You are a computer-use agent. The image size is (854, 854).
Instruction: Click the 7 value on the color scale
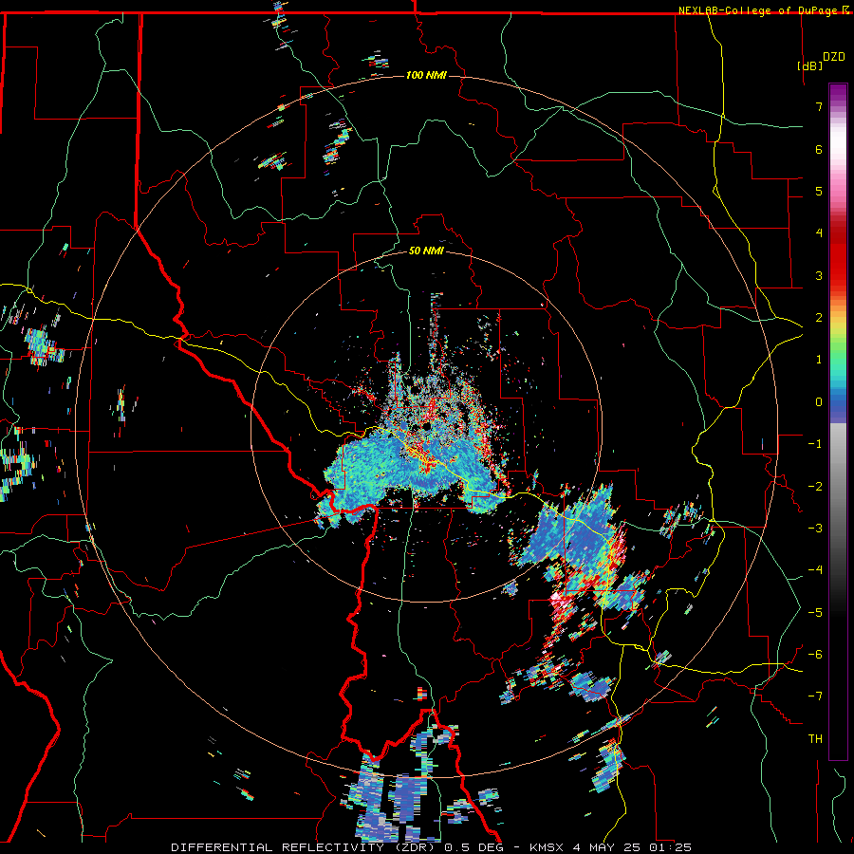coord(819,106)
